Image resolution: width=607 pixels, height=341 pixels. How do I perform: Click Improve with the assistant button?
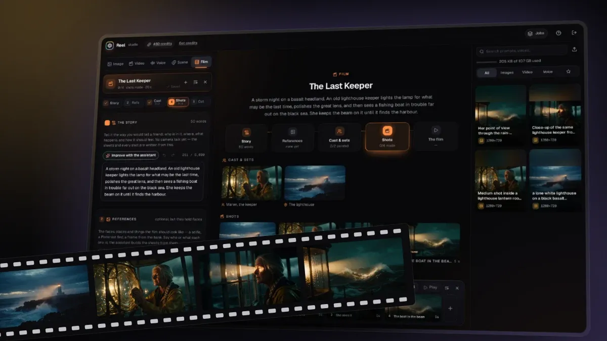coord(131,156)
